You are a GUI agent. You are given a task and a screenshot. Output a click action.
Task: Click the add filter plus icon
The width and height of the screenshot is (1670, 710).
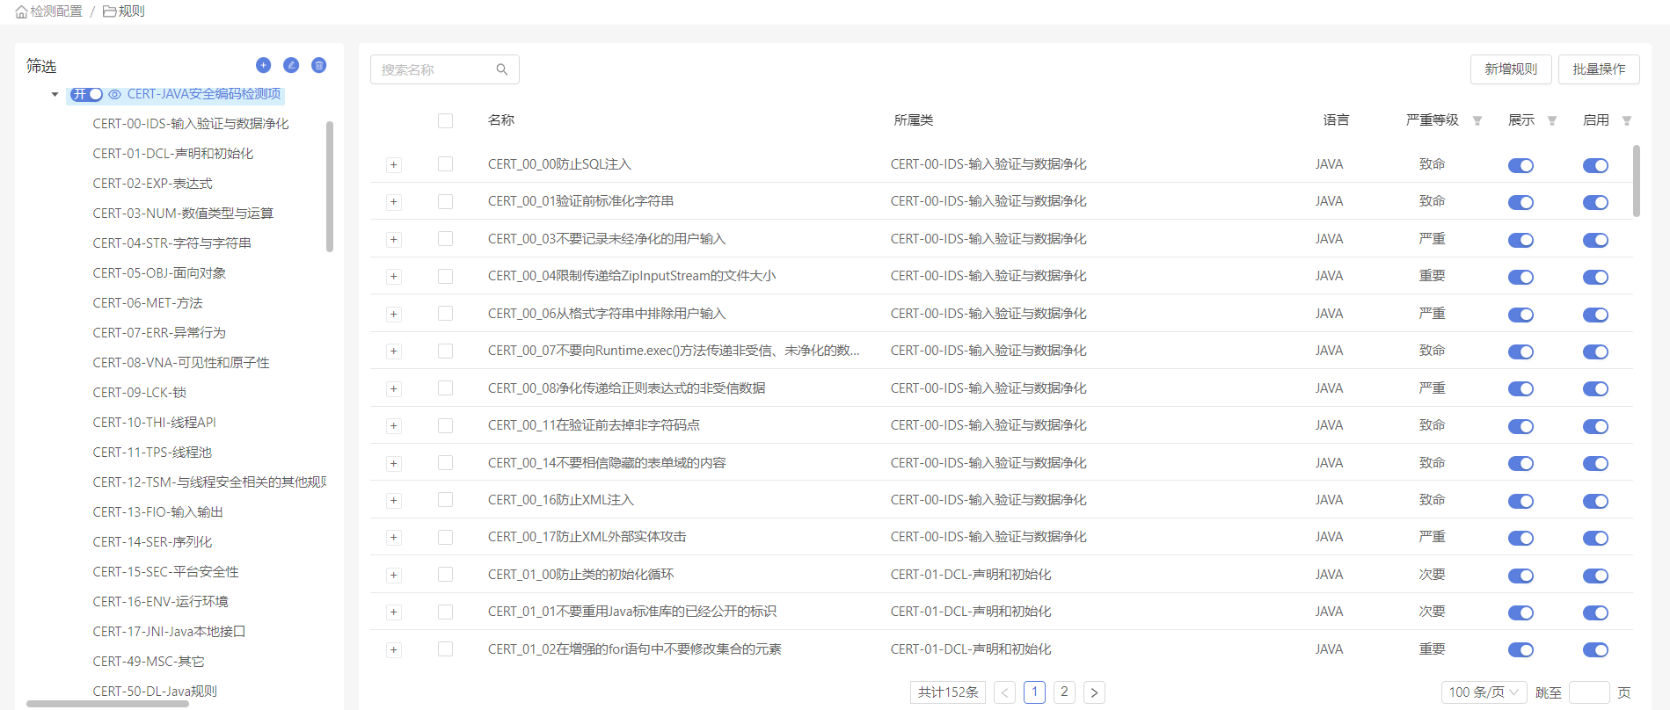pyautogui.click(x=263, y=65)
